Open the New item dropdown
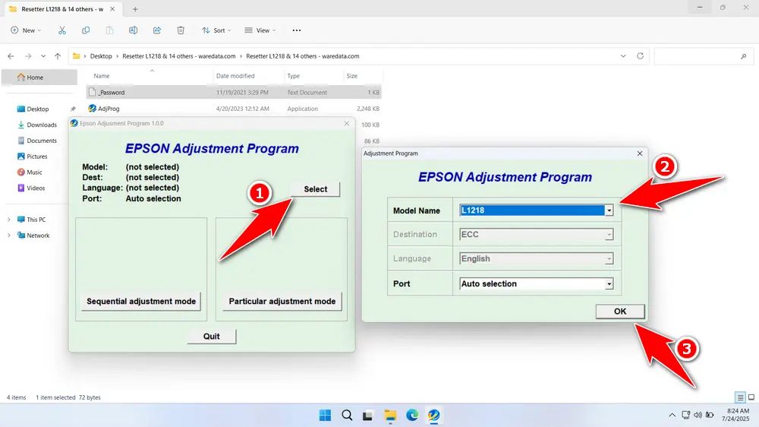The height and width of the screenshot is (427, 759). pyautogui.click(x=26, y=30)
